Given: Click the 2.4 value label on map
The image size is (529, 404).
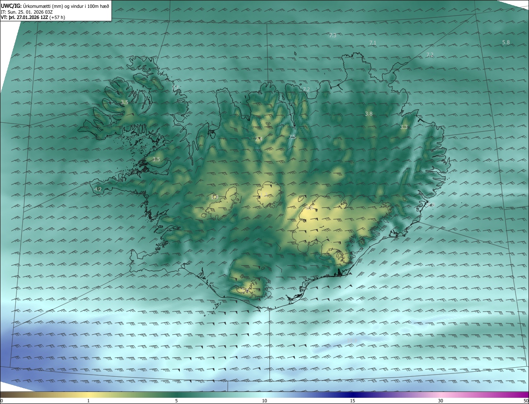Looking at the screenshot, I should coord(259,139).
